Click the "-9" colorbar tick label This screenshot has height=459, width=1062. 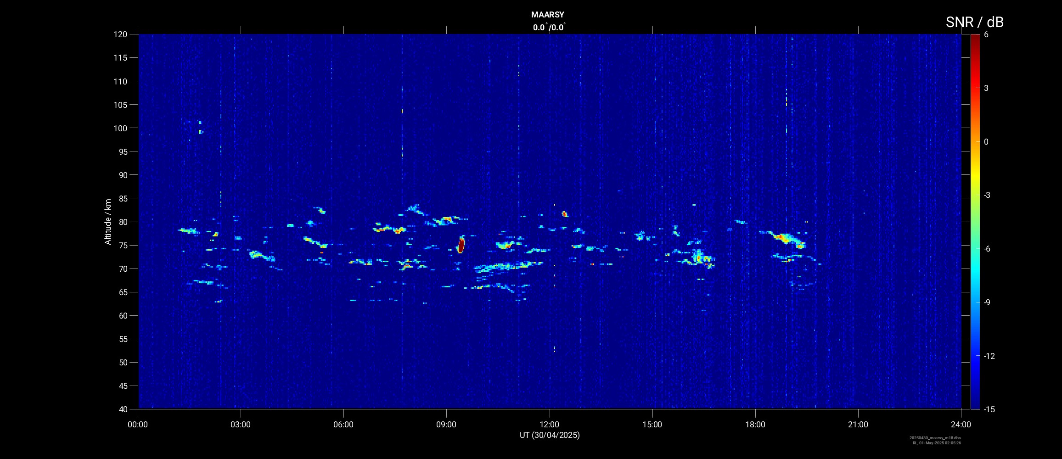987,302
